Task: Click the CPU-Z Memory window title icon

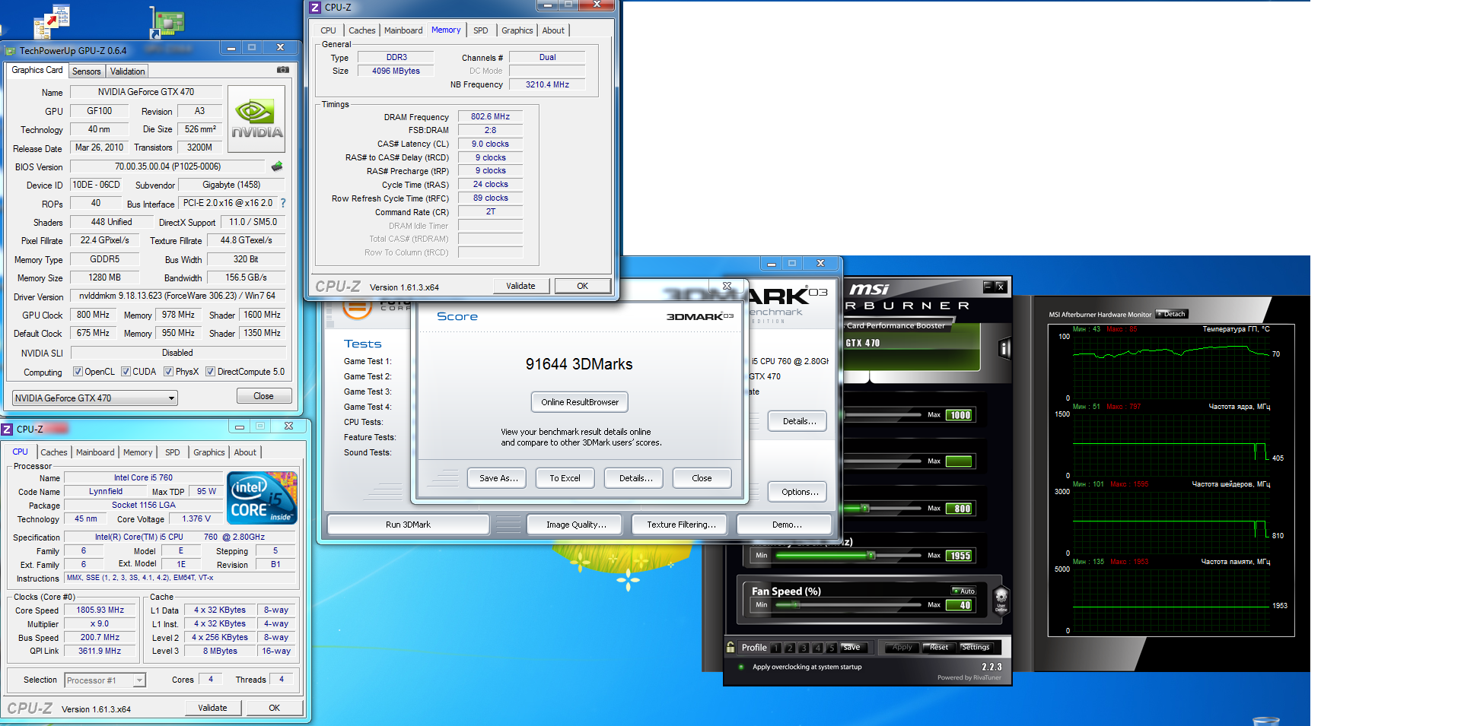Action: pos(315,8)
